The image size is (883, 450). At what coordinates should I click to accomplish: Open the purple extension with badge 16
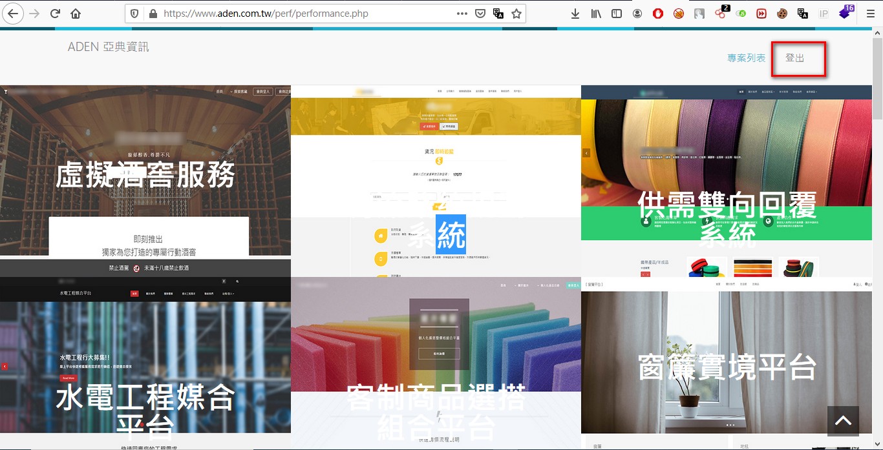(x=846, y=12)
